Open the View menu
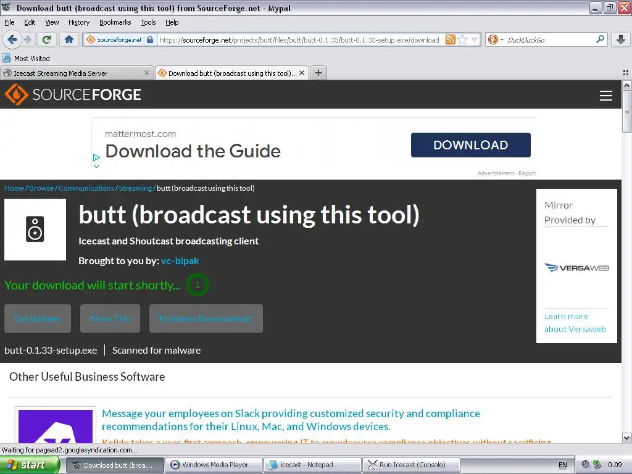The height and width of the screenshot is (474, 632). 52,23
